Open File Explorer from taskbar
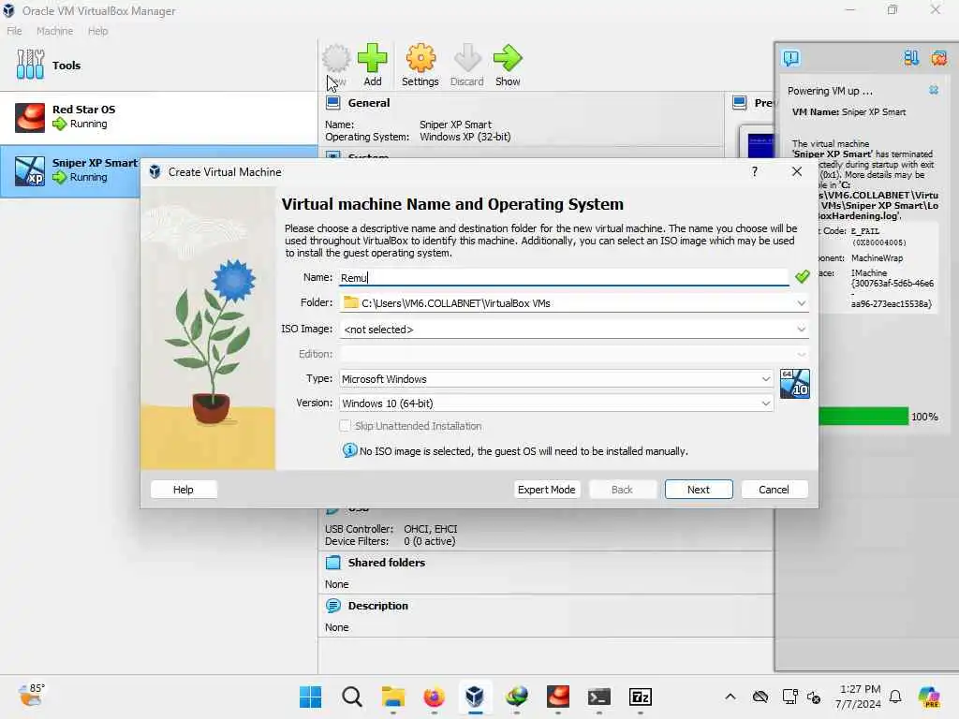 (392, 697)
